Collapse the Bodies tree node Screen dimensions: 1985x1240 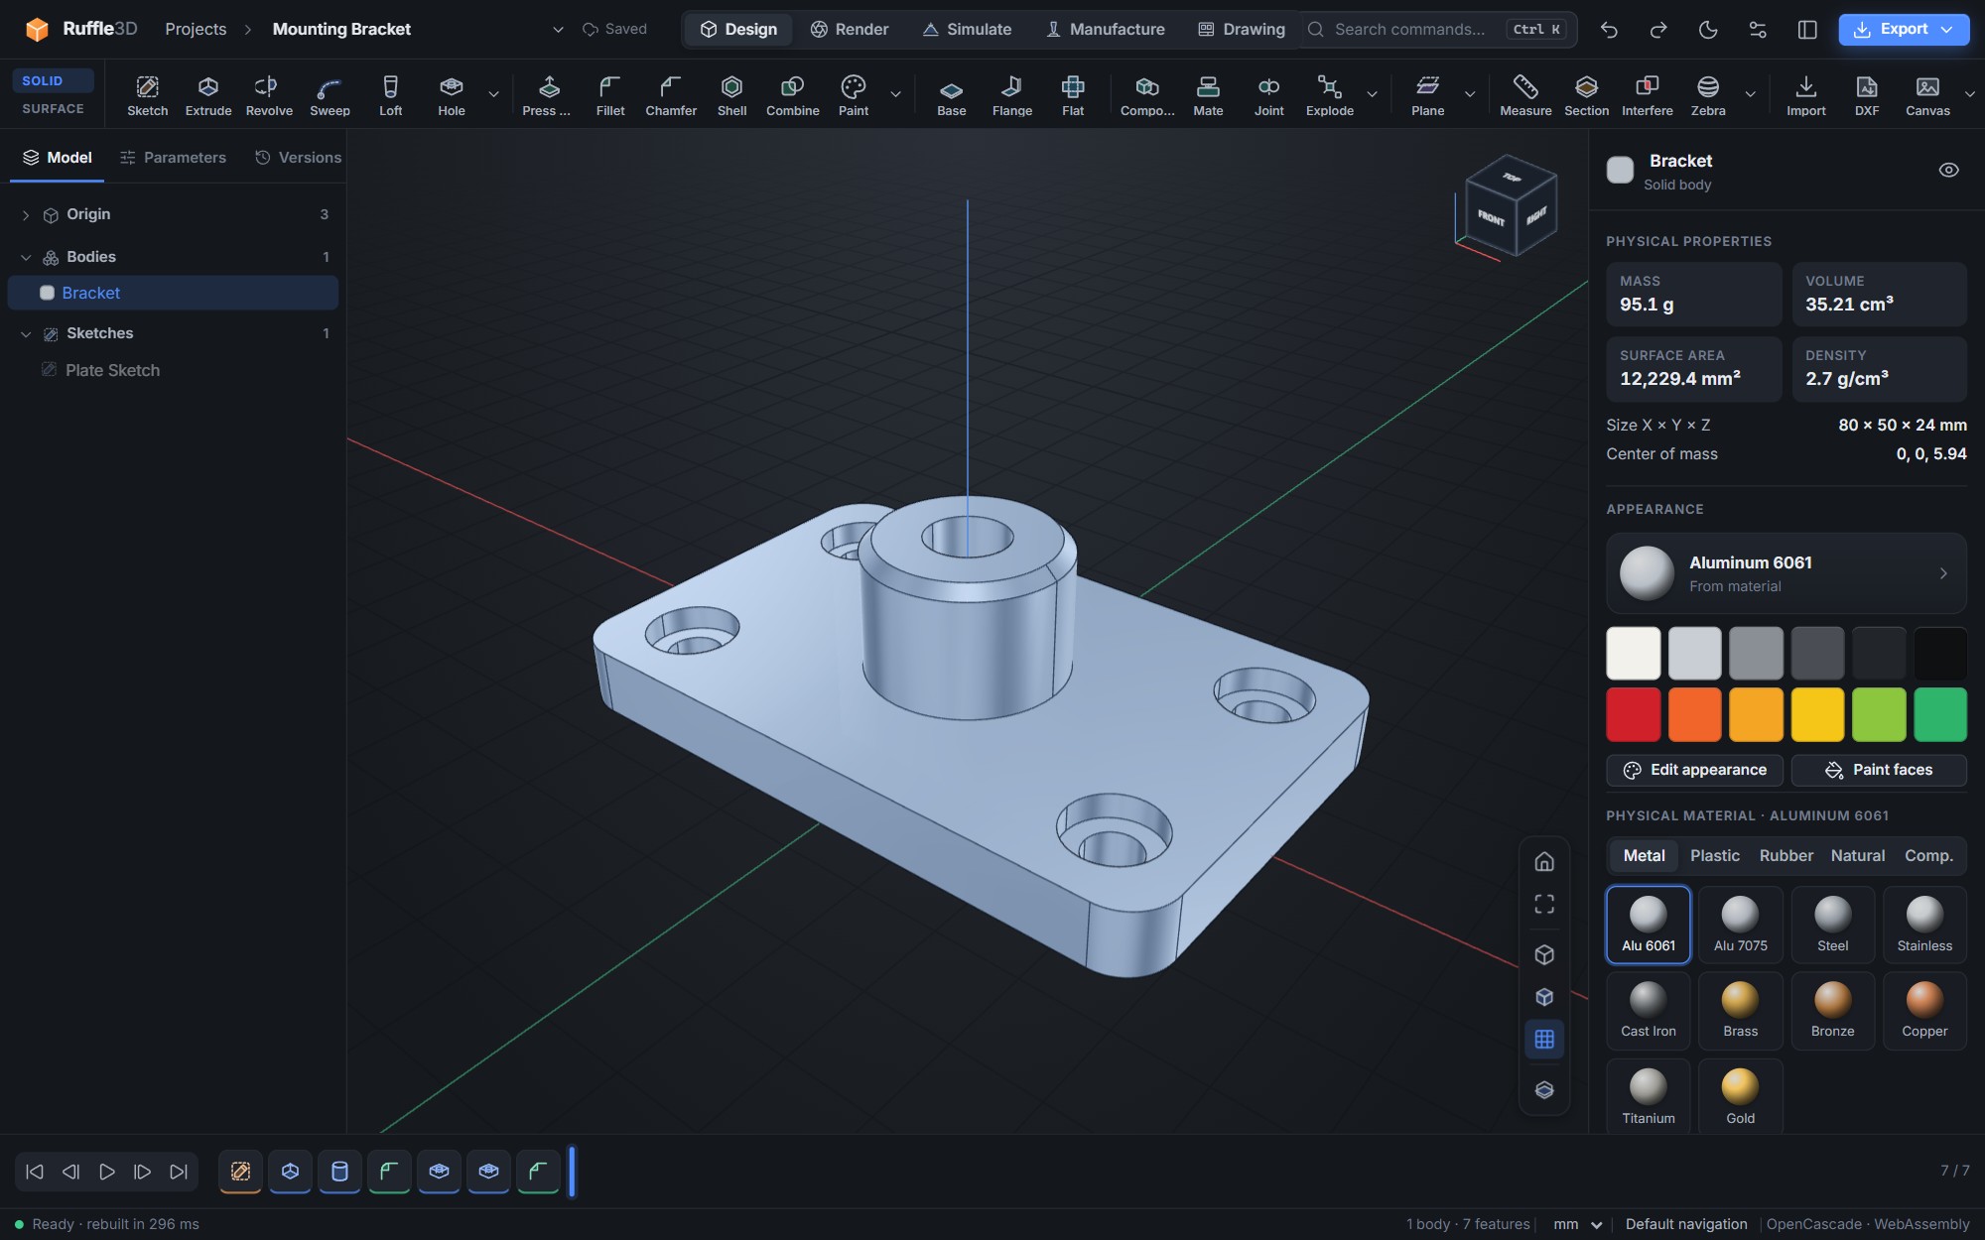[x=26, y=258]
